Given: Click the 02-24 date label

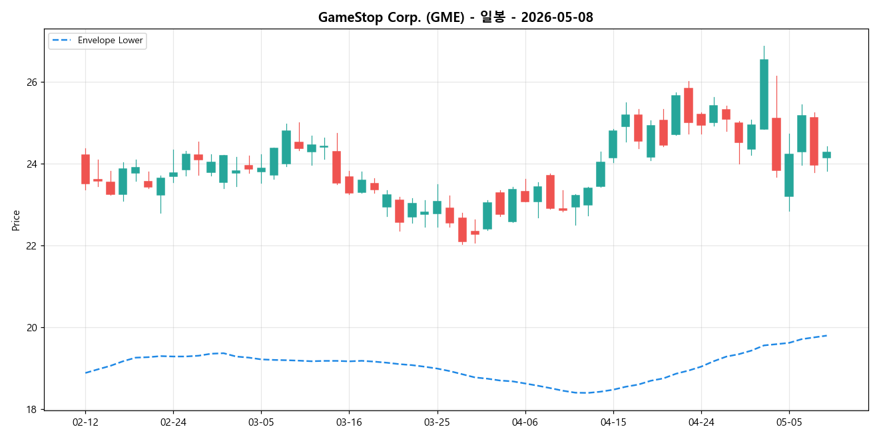Looking at the screenshot, I should coord(173,422).
